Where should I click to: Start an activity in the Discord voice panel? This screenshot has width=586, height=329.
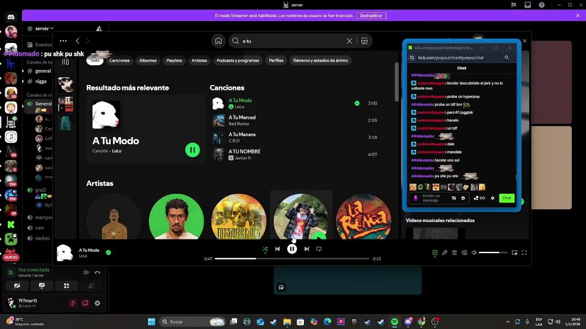click(66, 286)
